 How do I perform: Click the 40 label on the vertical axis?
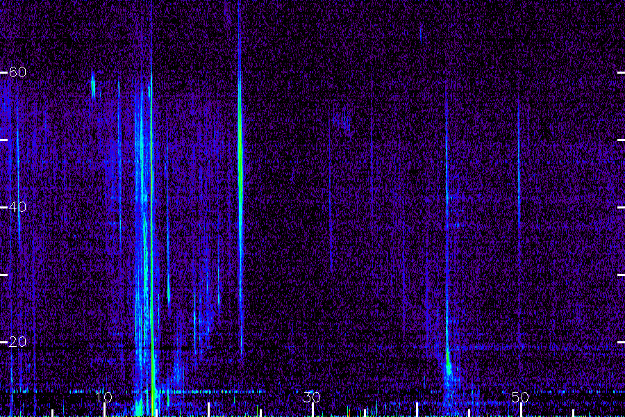[17, 206]
